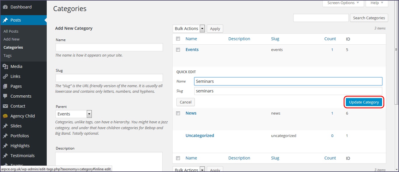Open the top Bulk Actions dropdown
Viewport: 399px width, 172px height.
(189, 29)
